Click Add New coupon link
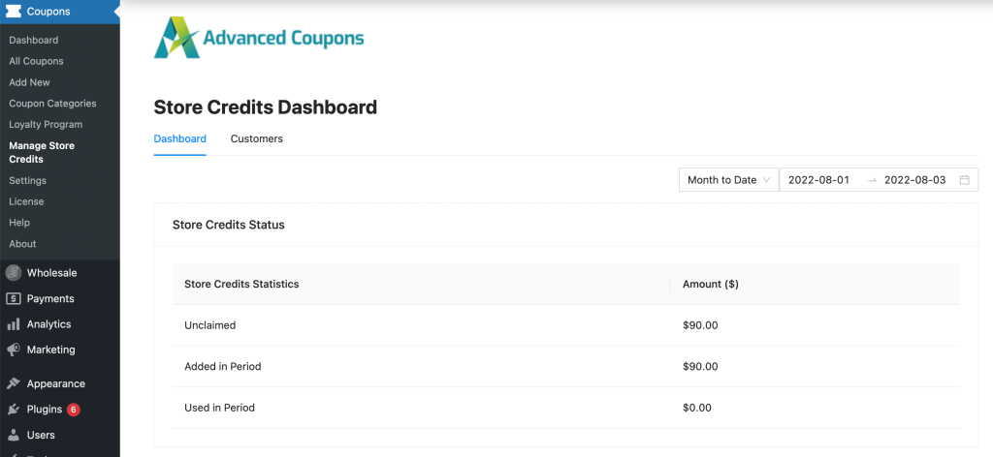Viewport: 993px width, 457px height. (x=29, y=82)
